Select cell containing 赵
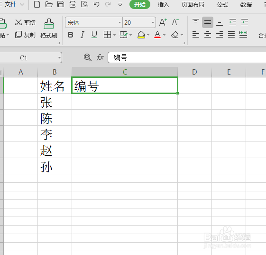 pos(55,150)
